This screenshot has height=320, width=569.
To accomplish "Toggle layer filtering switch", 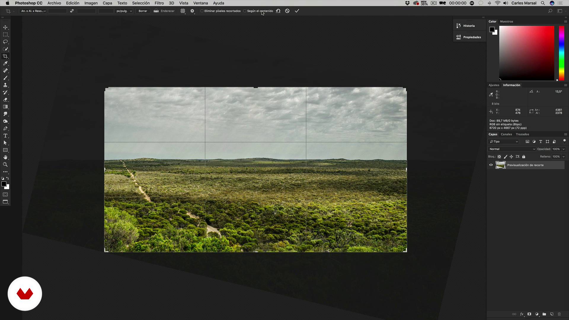I will click(564, 141).
